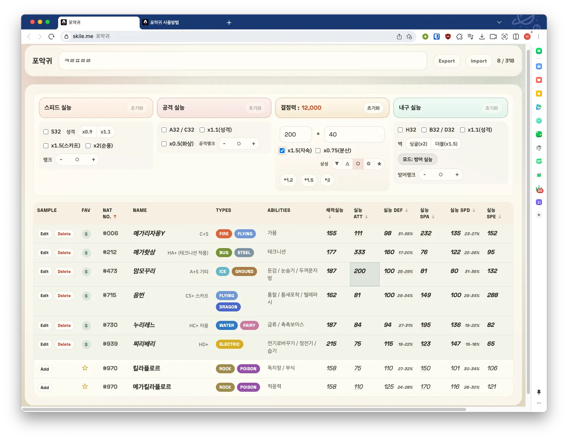The height and width of the screenshot is (440, 568).
Task: Select x0.9 nature option
Action: (87, 132)
